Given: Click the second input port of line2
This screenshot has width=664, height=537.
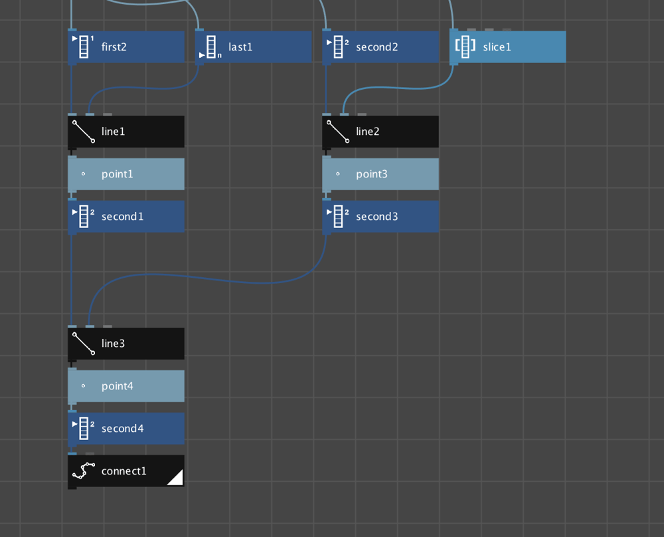Looking at the screenshot, I should tap(344, 114).
